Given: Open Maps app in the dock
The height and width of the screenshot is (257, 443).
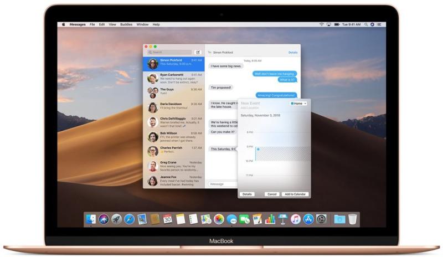Looking at the screenshot, I should [x=206, y=219].
